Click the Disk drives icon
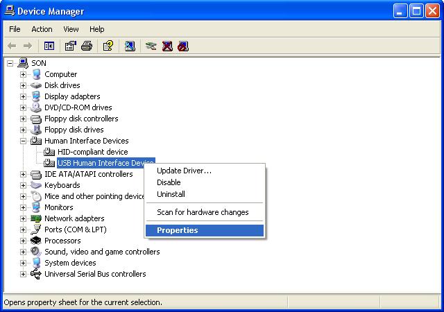Screen dimensions: 444x312 coord(36,85)
